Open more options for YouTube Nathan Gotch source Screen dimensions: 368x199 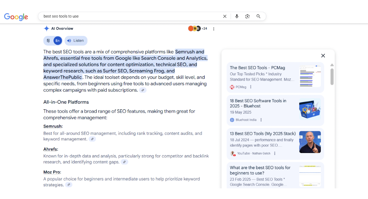275,153
